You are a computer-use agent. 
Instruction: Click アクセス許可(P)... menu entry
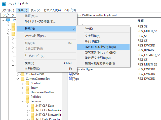(x=46, y=36)
